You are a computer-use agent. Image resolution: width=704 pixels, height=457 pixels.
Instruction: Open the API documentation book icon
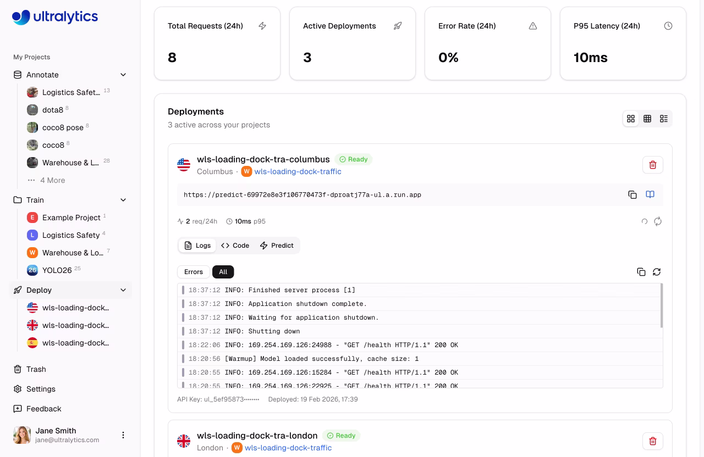650,194
